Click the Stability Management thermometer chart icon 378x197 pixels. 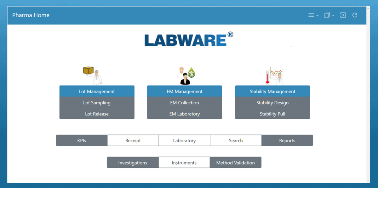point(274,76)
